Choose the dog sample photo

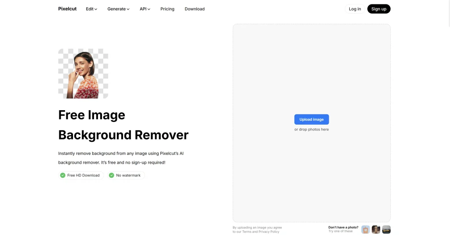pyautogui.click(x=376, y=230)
